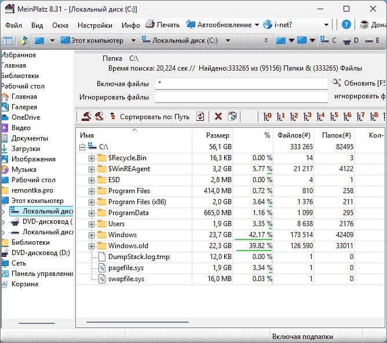Toggle the folder pane layout icon

tap(8, 40)
